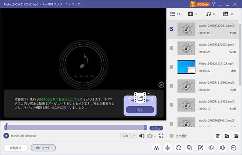Open more tools ellipsis icon
242x155 pixels.
(234, 148)
